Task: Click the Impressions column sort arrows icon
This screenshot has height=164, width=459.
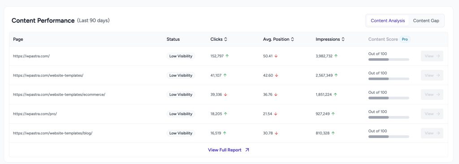Action: tap(343, 39)
